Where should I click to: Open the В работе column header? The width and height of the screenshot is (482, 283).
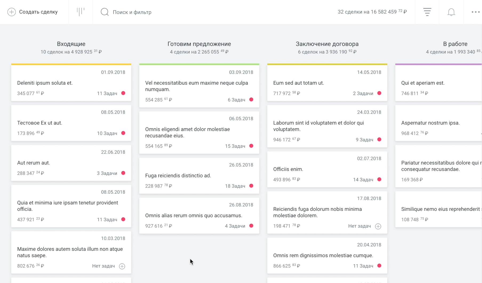pos(455,44)
